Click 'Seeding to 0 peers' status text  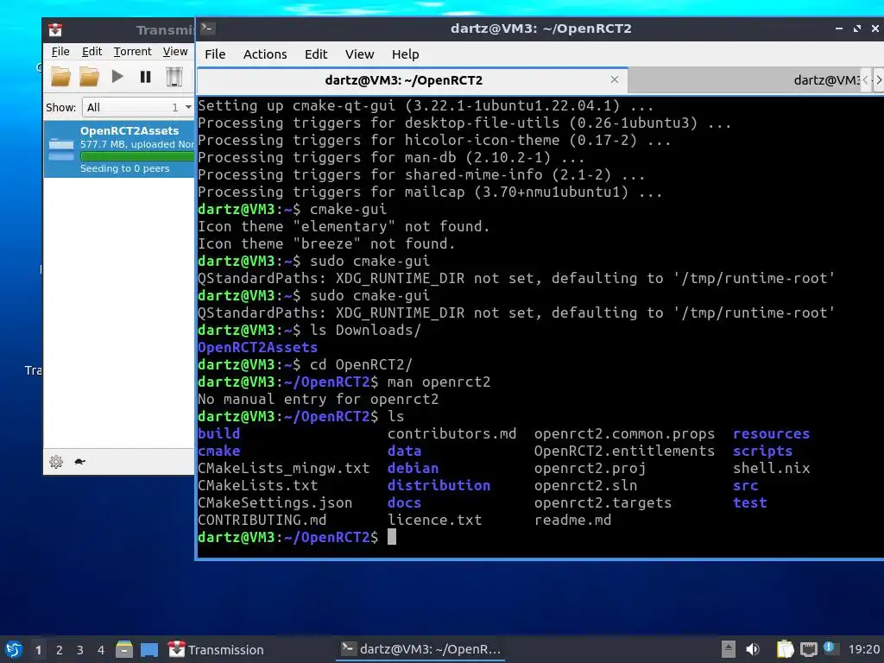(x=124, y=168)
